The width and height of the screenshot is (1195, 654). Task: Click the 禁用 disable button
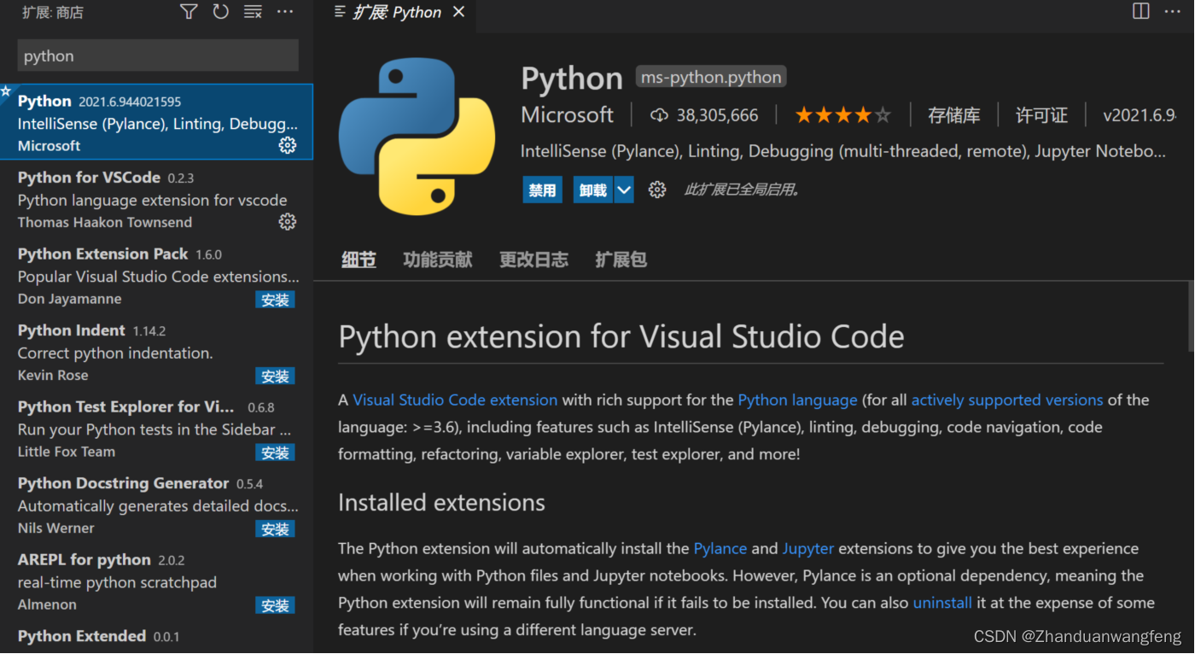(542, 190)
